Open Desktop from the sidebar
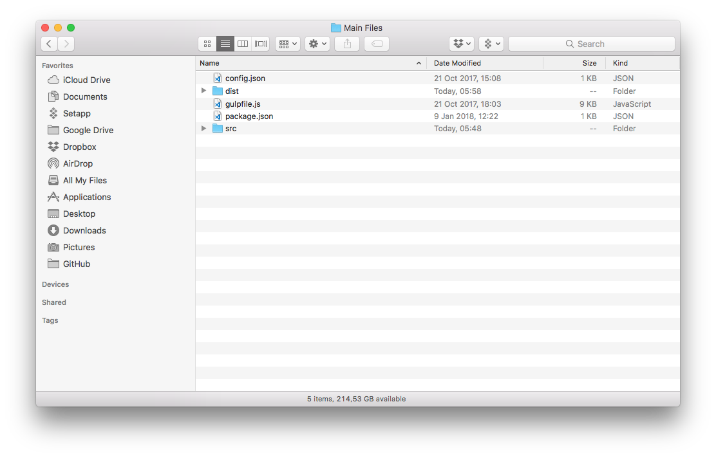716x458 pixels. pyautogui.click(x=71, y=214)
